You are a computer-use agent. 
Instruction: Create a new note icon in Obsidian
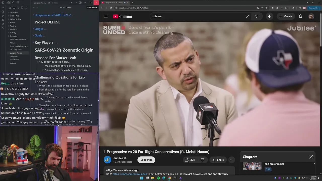tap(10, 8)
